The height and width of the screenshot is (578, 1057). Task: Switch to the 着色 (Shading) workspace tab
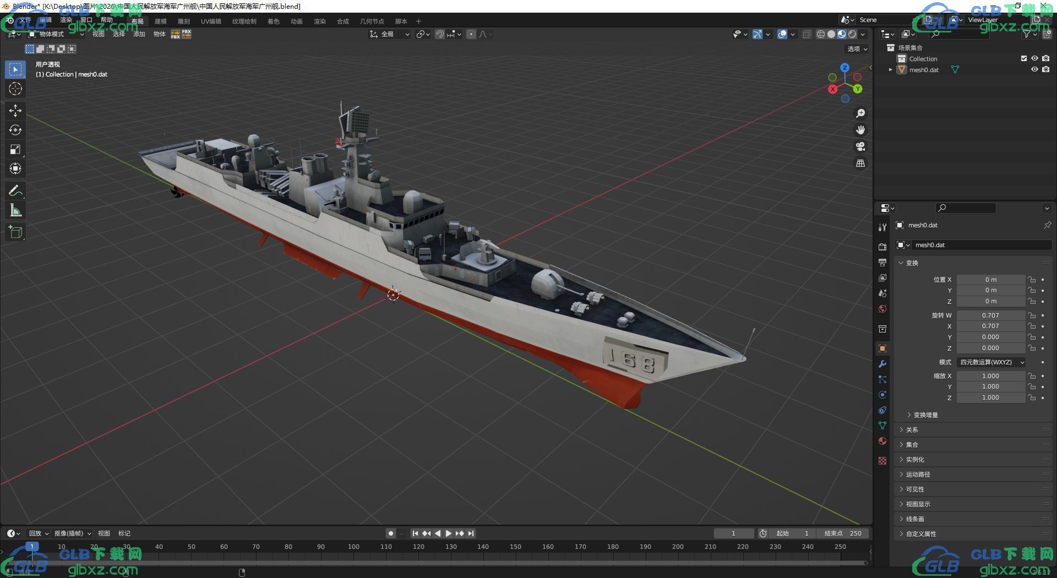(274, 21)
